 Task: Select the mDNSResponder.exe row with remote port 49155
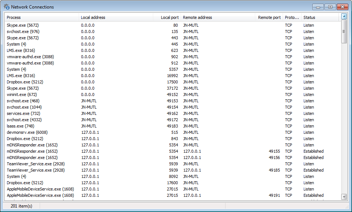(x=172, y=151)
